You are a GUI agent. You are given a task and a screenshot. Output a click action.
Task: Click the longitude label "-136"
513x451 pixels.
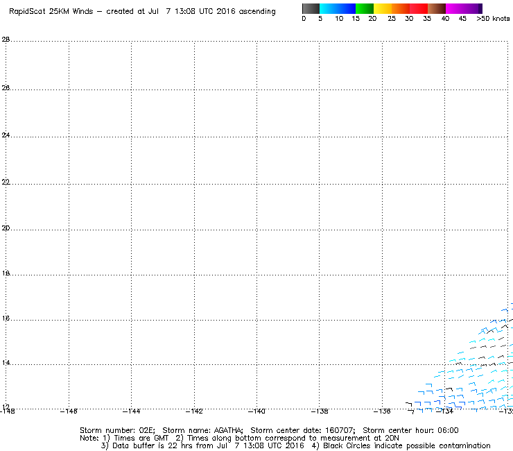382,411
